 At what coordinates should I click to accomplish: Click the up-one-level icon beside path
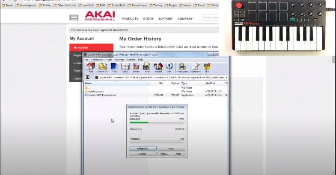point(88,77)
